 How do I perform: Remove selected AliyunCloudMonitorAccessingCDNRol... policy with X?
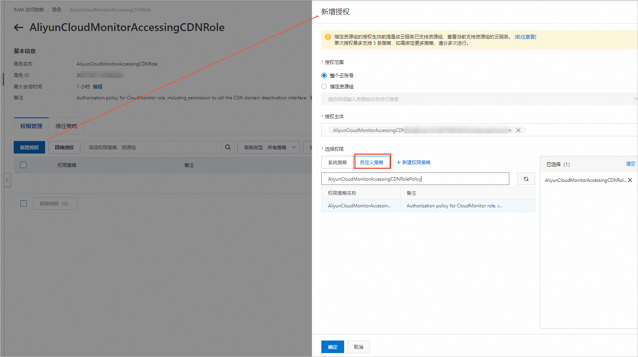(x=630, y=180)
